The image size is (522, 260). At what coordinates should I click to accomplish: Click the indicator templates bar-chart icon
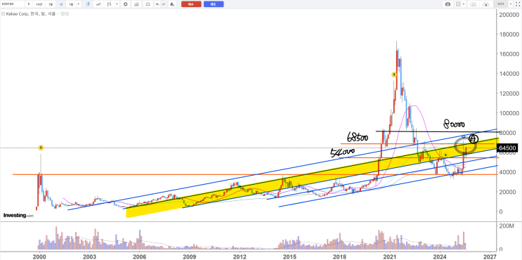tap(136, 4)
